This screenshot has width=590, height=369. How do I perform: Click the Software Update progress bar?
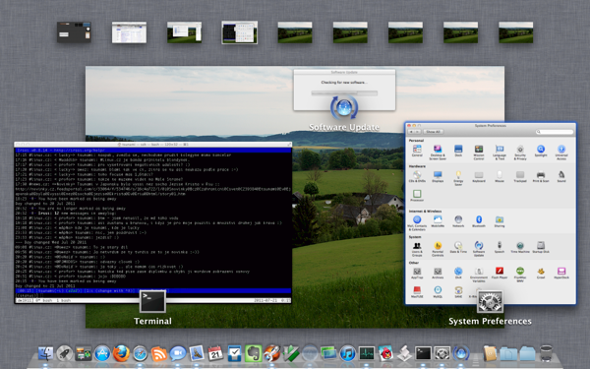(x=344, y=92)
